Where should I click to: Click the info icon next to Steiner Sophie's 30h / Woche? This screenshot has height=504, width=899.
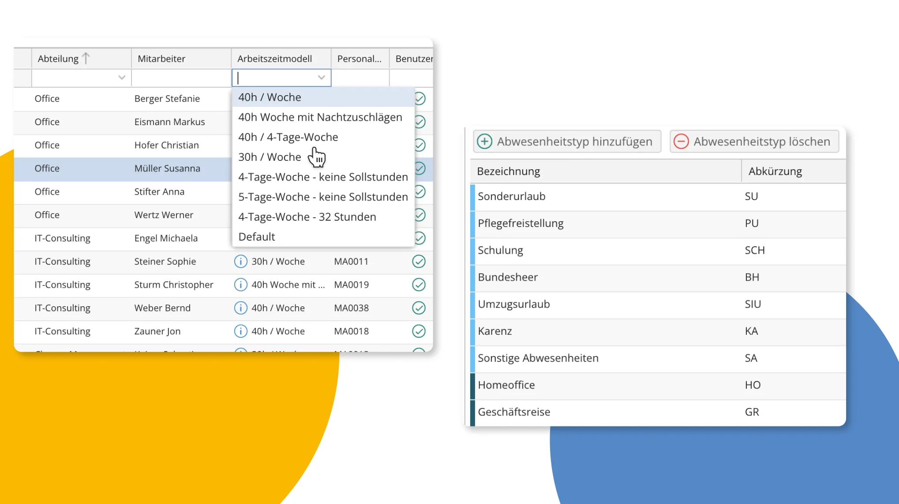240,261
